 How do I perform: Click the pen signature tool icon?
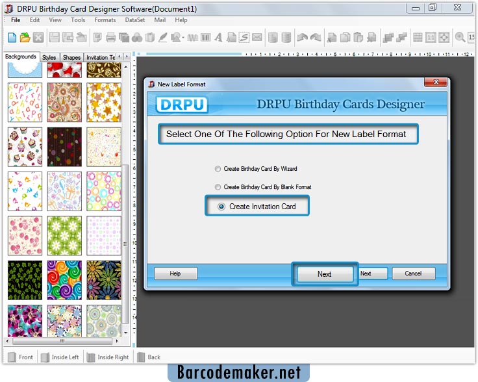[162, 38]
